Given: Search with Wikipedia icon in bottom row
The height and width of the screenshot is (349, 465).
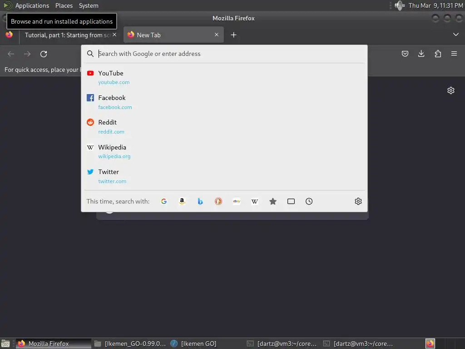Looking at the screenshot, I should (x=255, y=201).
